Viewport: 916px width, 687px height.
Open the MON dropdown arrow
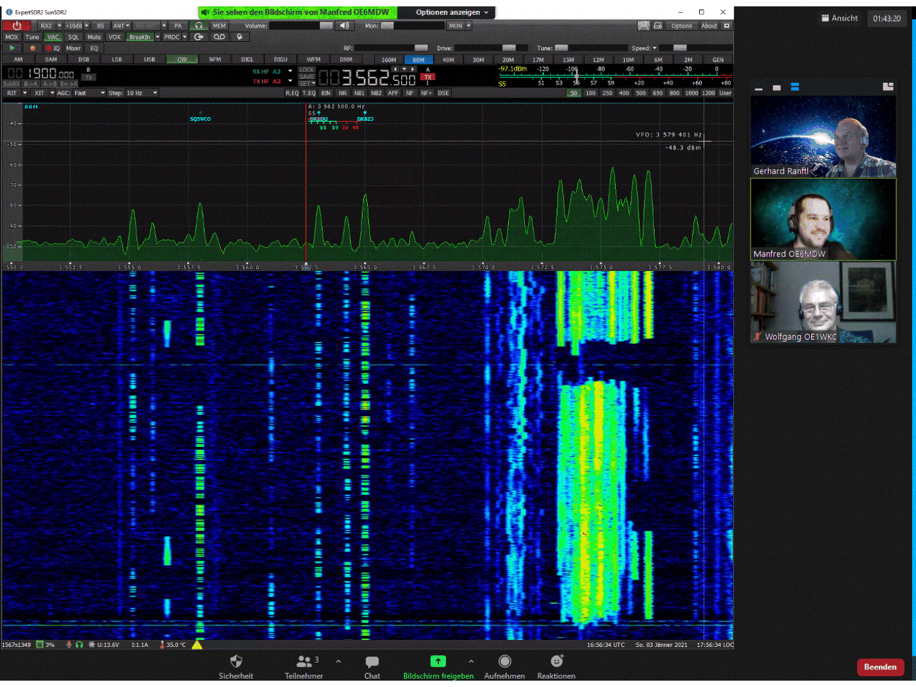(x=469, y=25)
